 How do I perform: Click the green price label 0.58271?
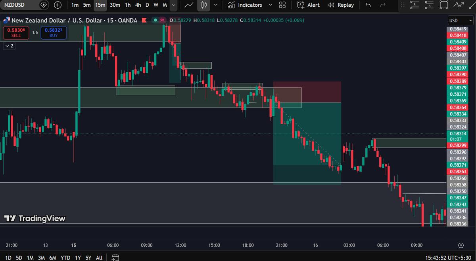[457, 165]
